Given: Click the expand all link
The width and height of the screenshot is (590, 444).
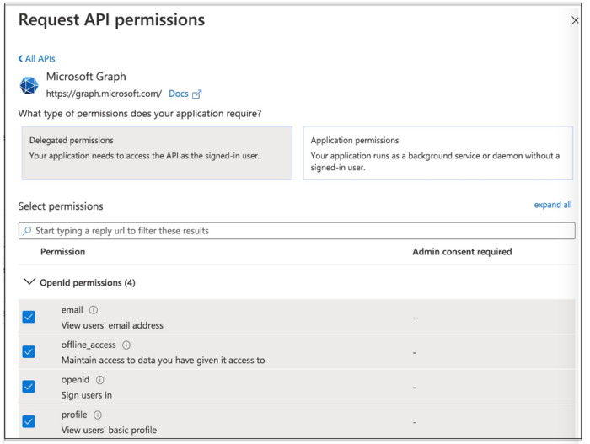Looking at the screenshot, I should tap(553, 205).
